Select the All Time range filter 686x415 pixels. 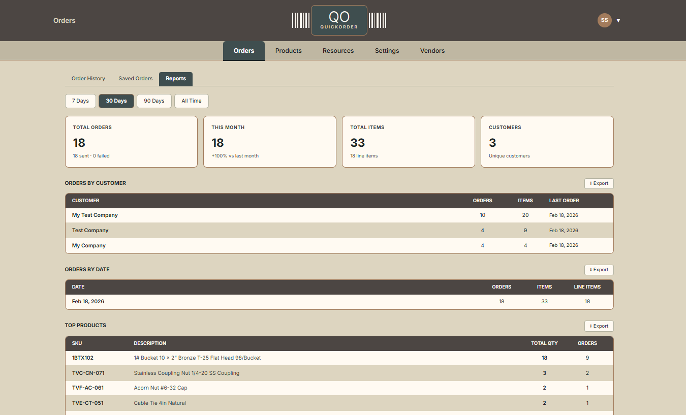[x=192, y=101]
